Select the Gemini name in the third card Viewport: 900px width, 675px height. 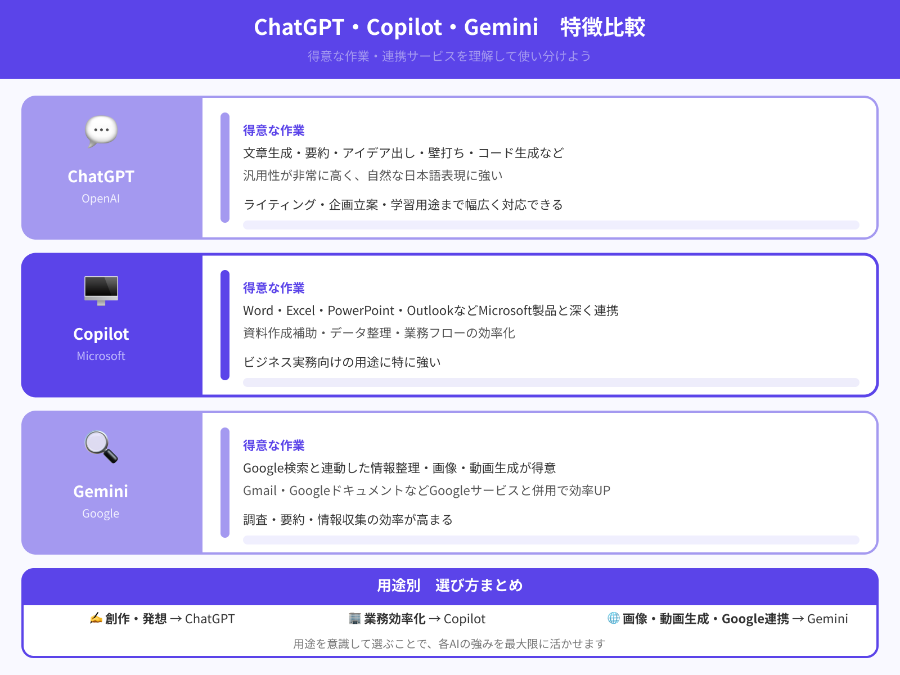[101, 492]
